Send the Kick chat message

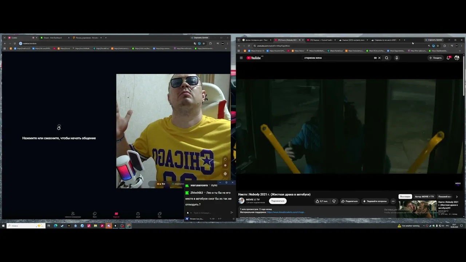[x=232, y=213]
